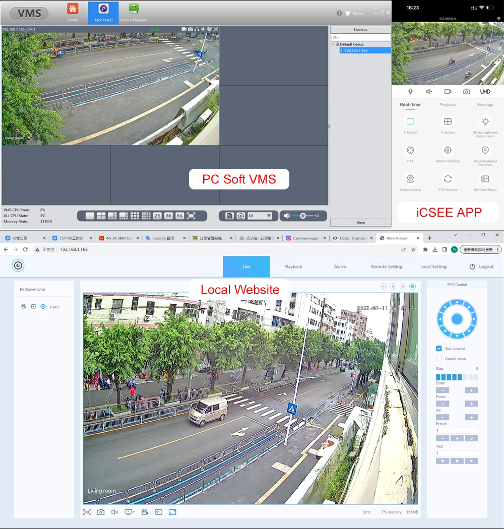Reload the browser page
The width and height of the screenshot is (504, 529).
coord(25,250)
